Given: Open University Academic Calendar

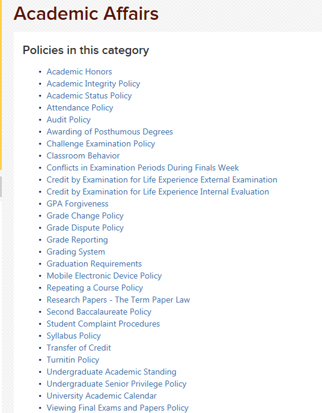Looking at the screenshot, I should (102, 396).
